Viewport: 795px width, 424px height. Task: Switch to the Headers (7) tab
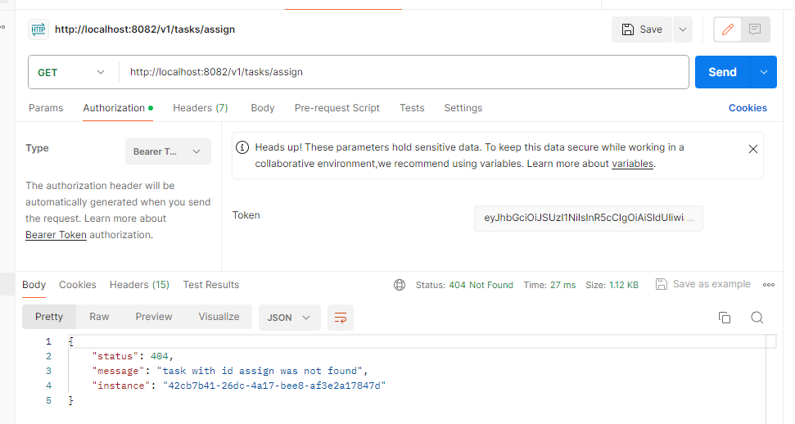tap(201, 108)
